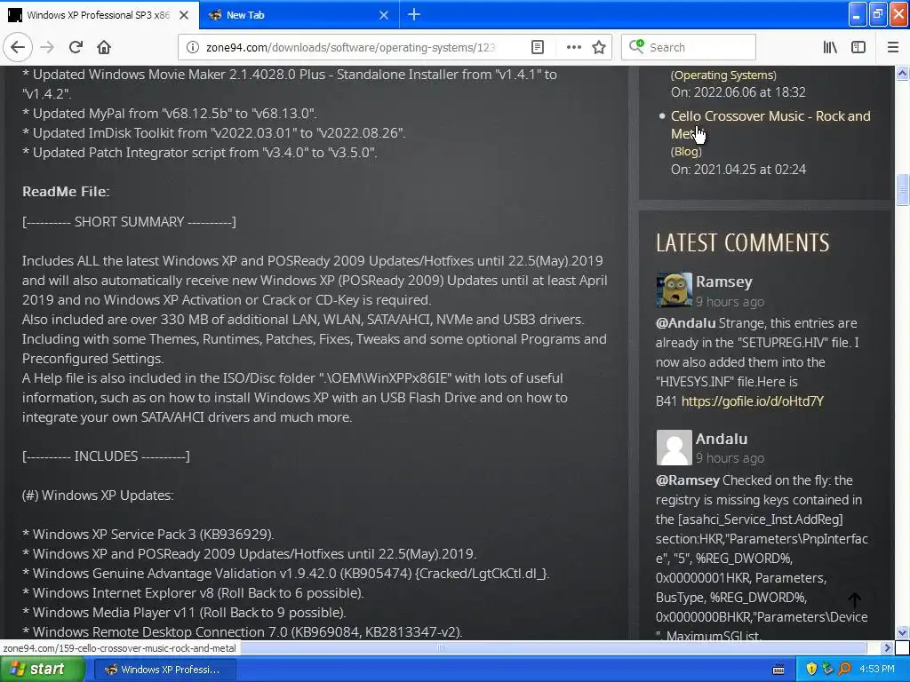Click the search engine magnifier icon
Image resolution: width=910 pixels, height=682 pixels.
tap(636, 46)
